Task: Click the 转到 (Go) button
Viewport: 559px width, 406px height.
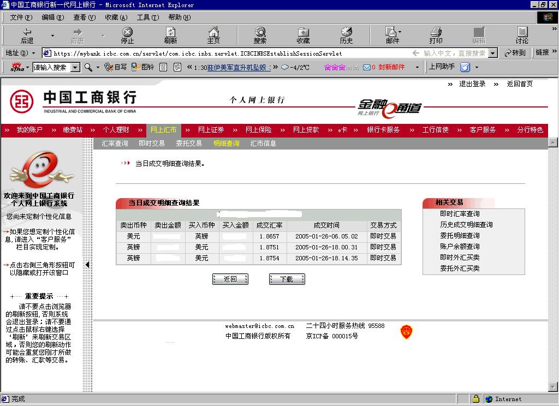Action: 515,53
